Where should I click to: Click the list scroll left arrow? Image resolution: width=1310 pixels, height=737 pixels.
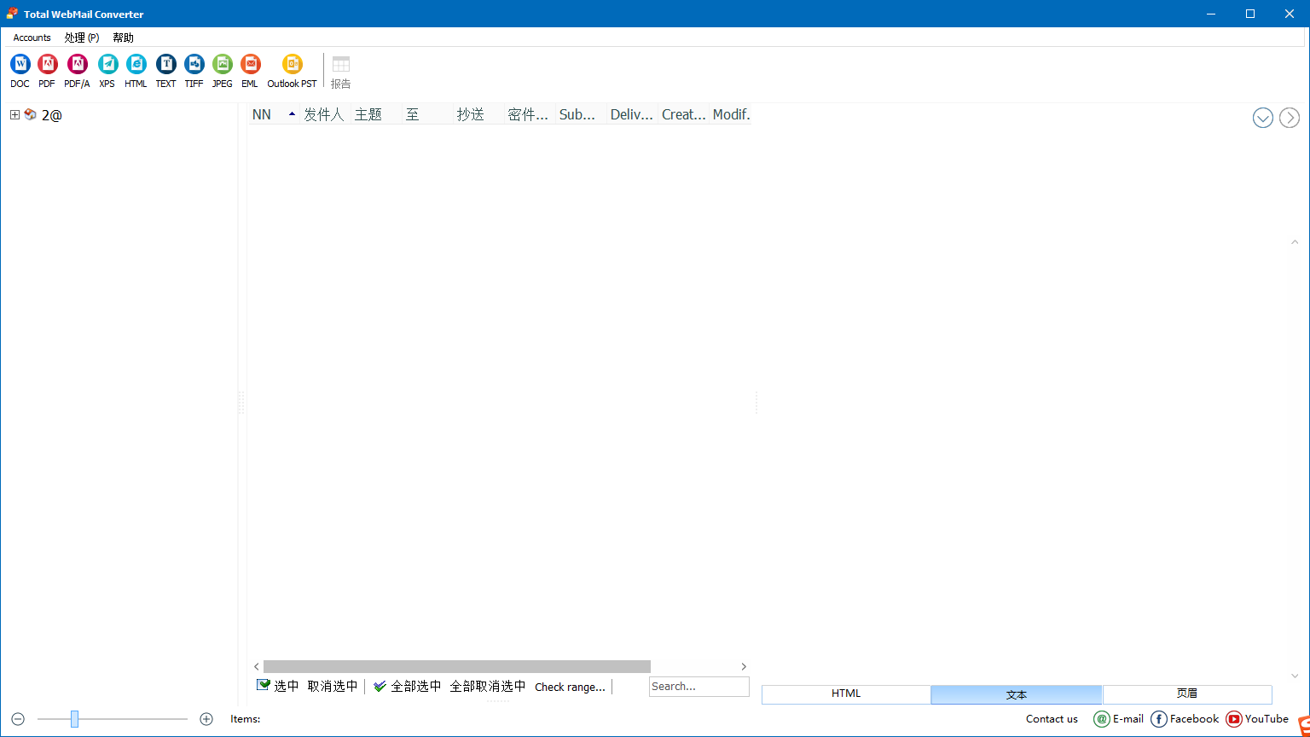(x=257, y=666)
